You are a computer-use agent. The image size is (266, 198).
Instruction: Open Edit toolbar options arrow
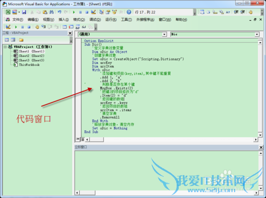(x=262, y=13)
